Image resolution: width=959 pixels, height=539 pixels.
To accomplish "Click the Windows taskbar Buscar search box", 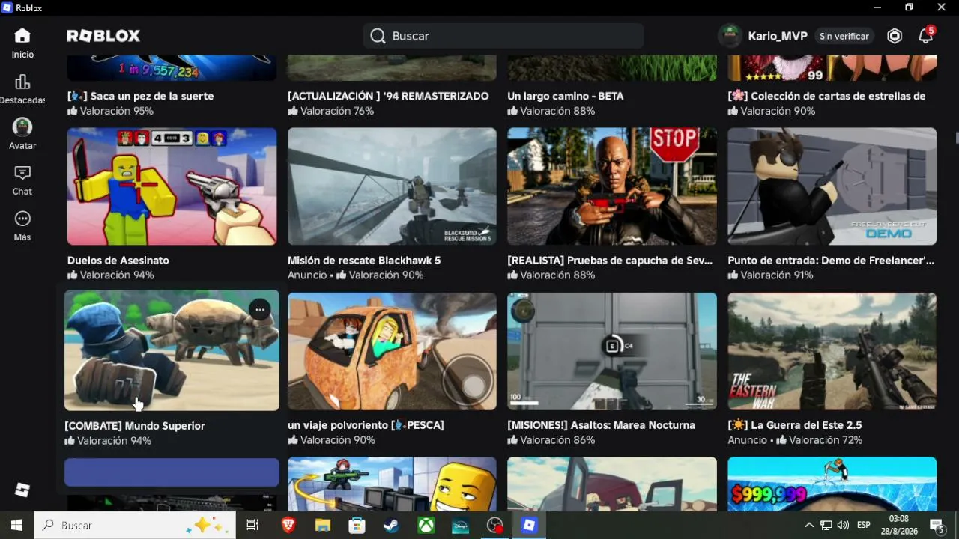I will 136,526.
